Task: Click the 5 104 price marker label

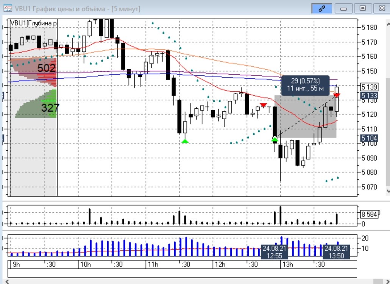Action: tap(369, 138)
